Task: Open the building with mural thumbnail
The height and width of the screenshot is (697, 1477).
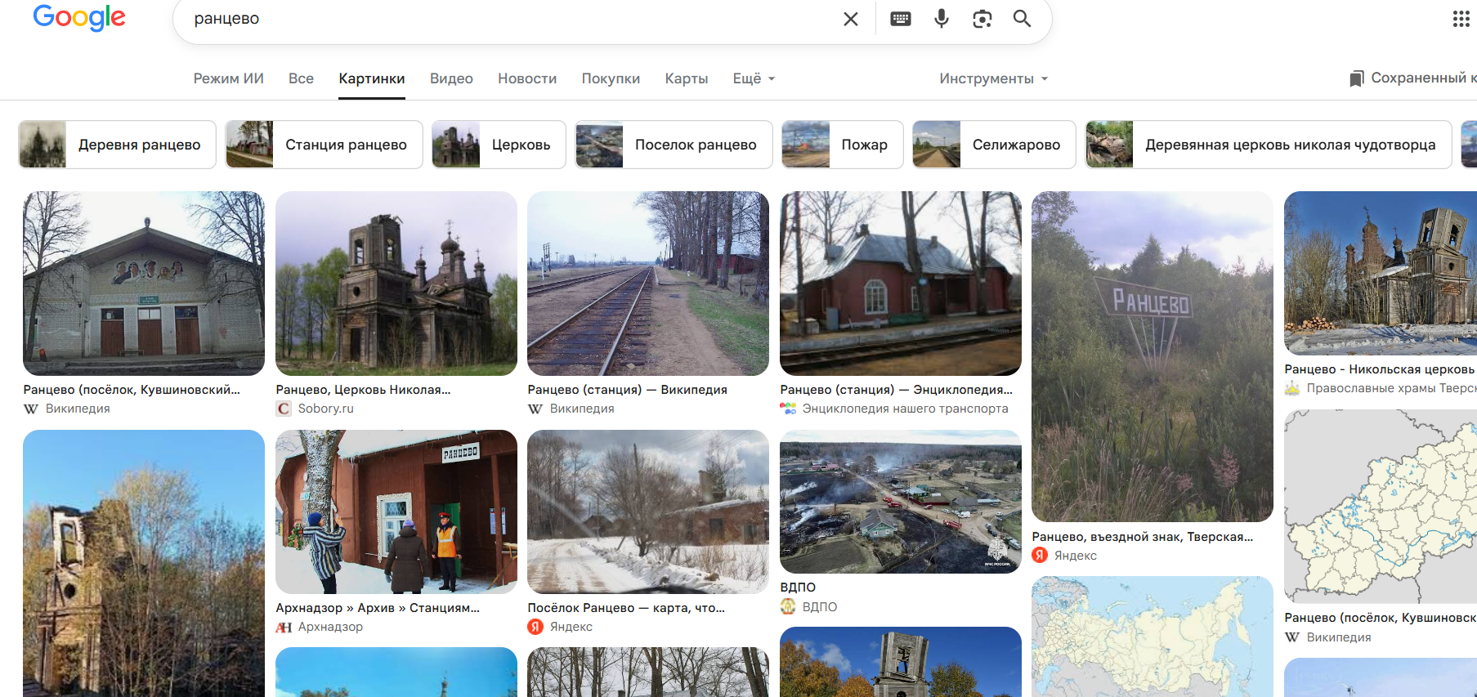Action: tap(144, 284)
